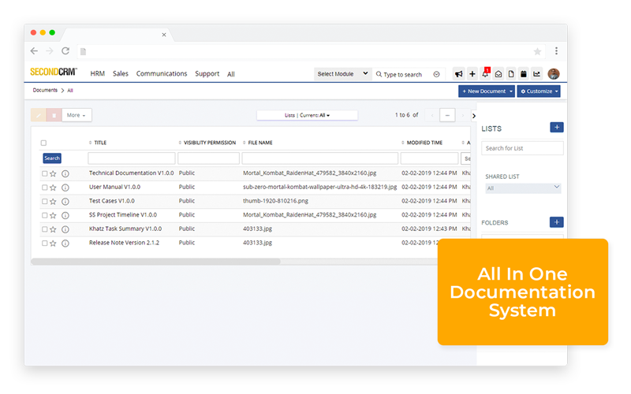Image resolution: width=631 pixels, height=394 pixels.
Task: Expand the More actions dropdown
Action: click(x=77, y=115)
